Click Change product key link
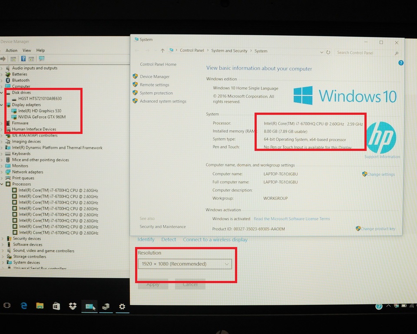417x334 pixels. click(378, 228)
